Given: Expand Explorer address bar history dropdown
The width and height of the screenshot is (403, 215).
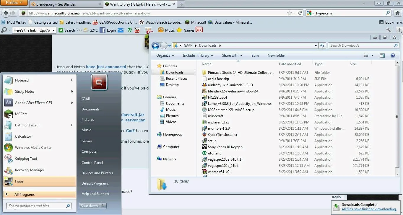Looking at the screenshot, I should point(316,45).
